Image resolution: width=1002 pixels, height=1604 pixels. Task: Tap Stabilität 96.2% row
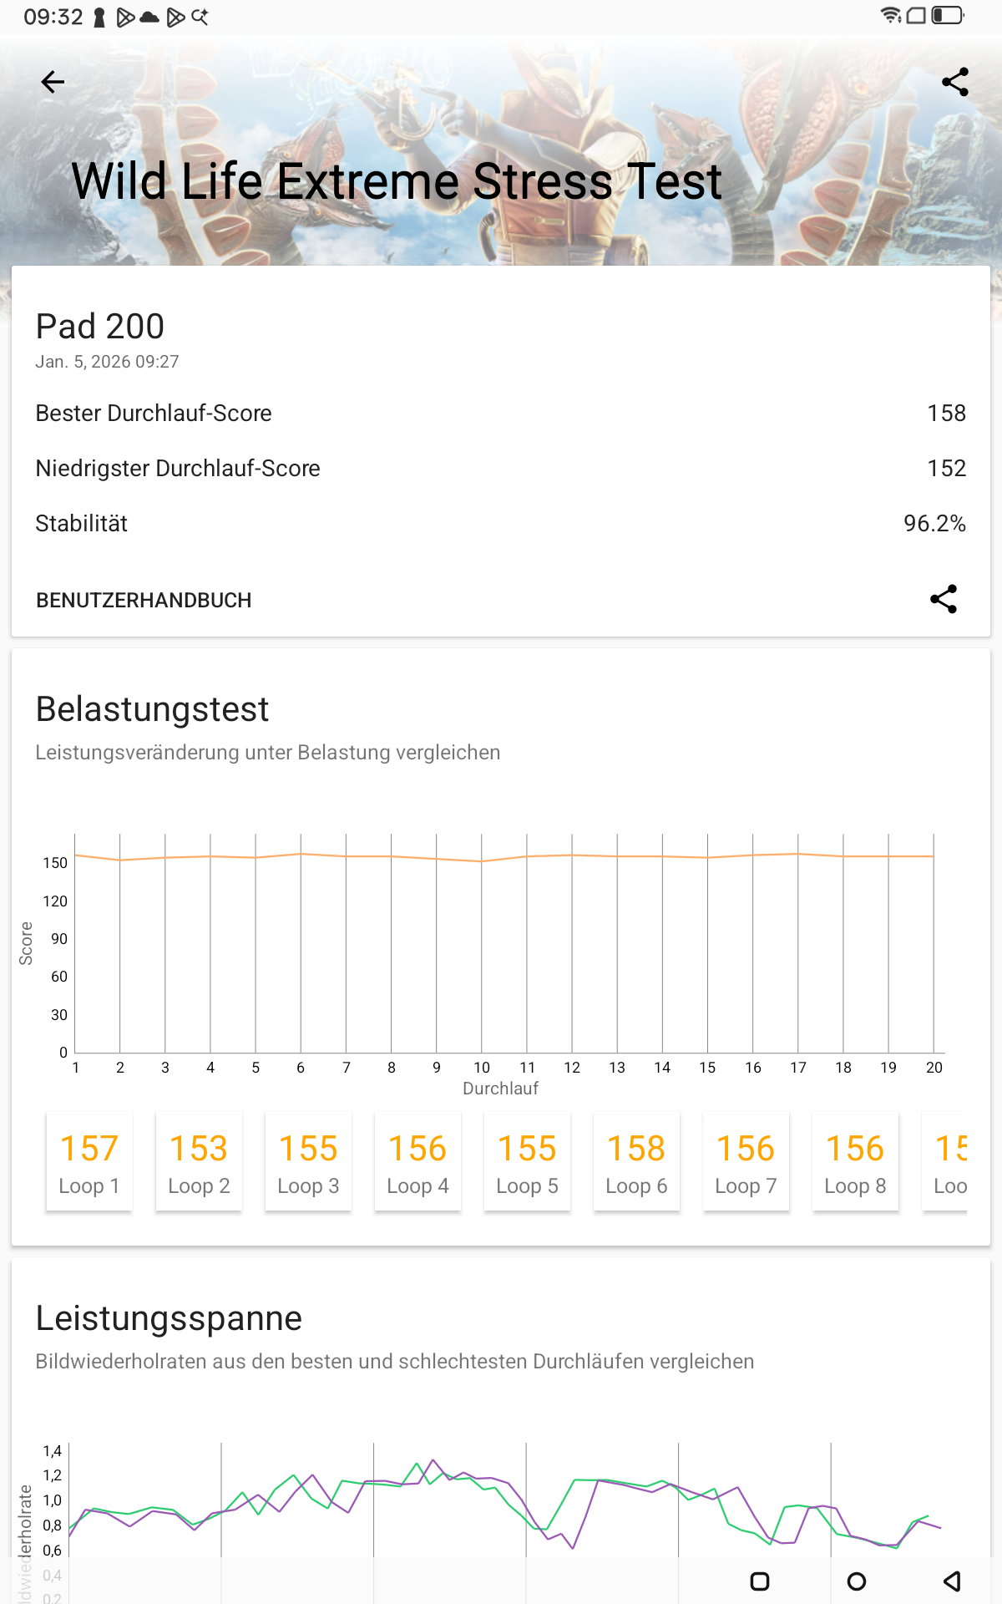pyautogui.click(x=501, y=524)
